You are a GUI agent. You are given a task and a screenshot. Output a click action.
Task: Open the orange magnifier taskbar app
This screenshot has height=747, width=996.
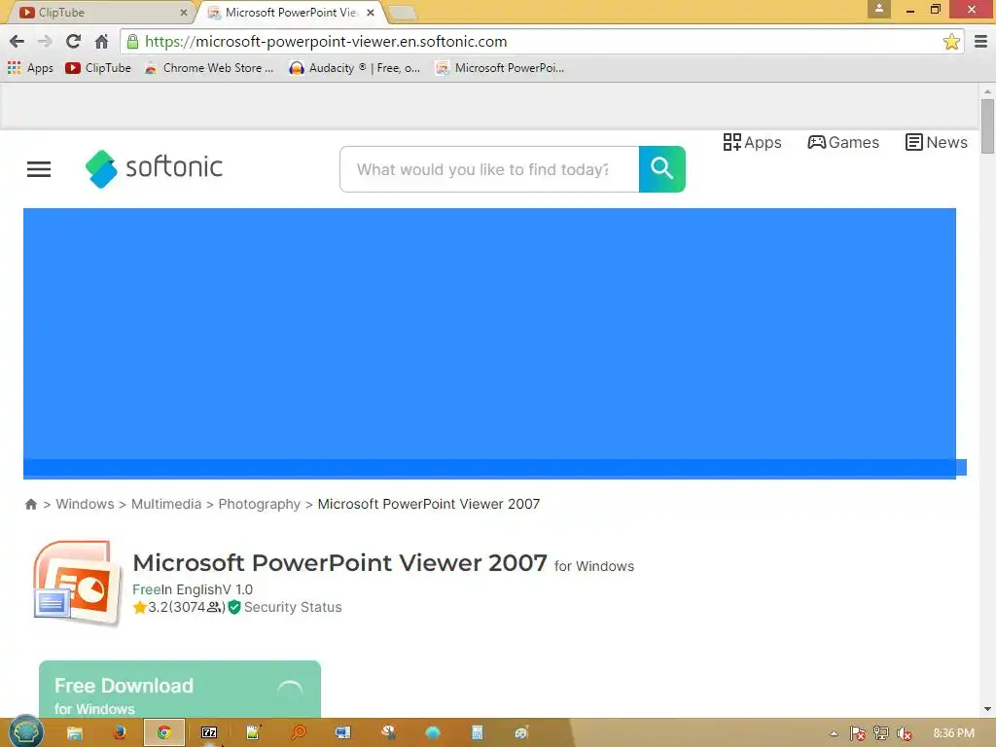298,733
